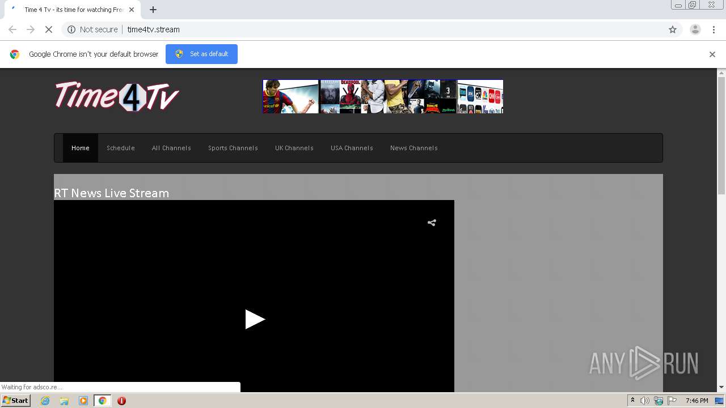Click Set as default button

pyautogui.click(x=201, y=54)
